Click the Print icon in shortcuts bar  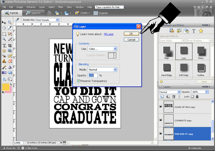click(x=49, y=13)
